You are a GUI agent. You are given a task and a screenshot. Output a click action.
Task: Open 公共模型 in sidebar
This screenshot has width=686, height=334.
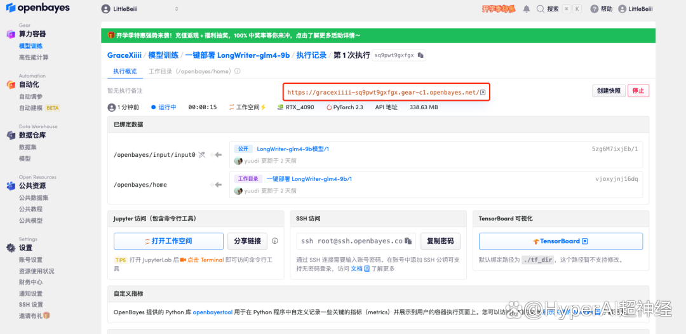pos(30,220)
